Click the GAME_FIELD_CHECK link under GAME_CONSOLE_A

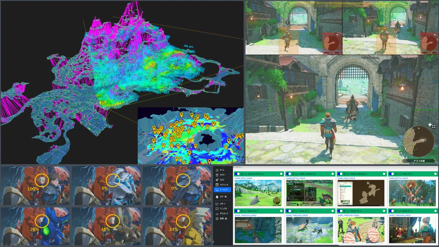243,178
